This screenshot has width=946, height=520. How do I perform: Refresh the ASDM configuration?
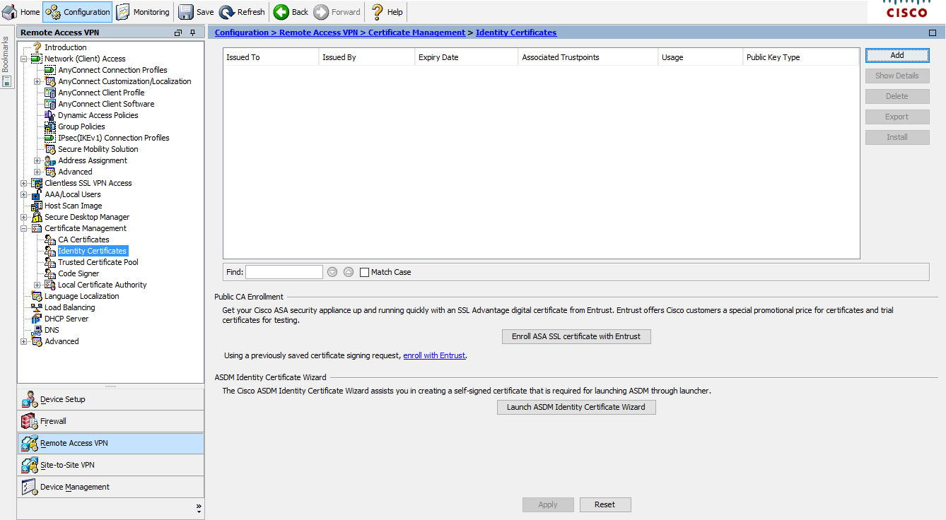pyautogui.click(x=242, y=12)
